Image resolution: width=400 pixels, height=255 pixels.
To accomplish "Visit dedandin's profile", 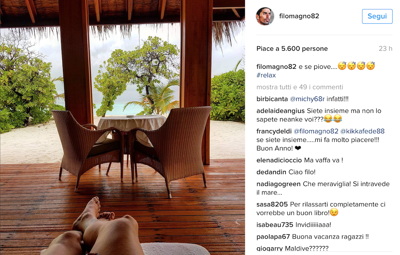I will pos(271,172).
